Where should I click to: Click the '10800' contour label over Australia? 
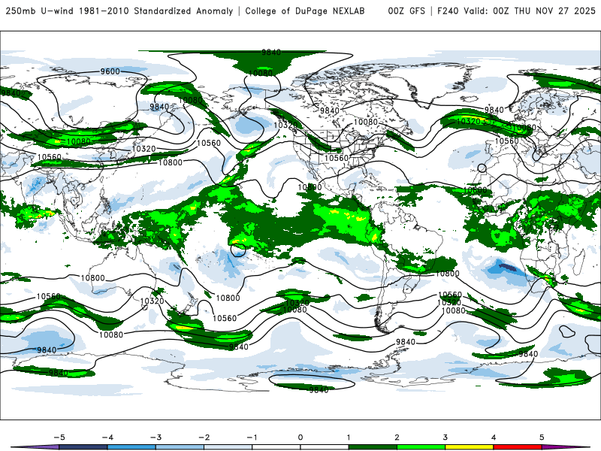click(x=92, y=277)
